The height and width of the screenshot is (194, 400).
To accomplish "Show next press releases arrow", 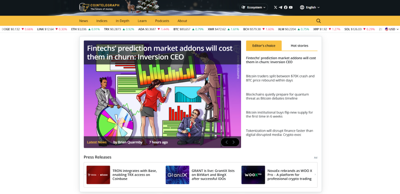I will [315, 175].
